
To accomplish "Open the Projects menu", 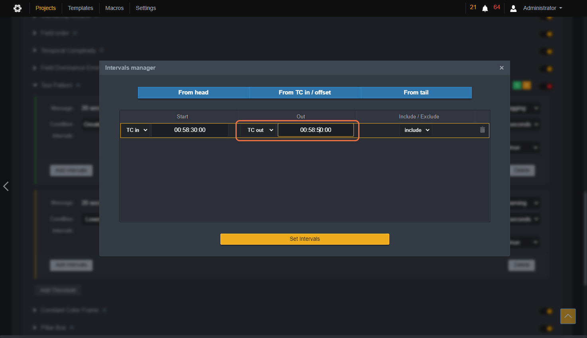I will click(46, 8).
